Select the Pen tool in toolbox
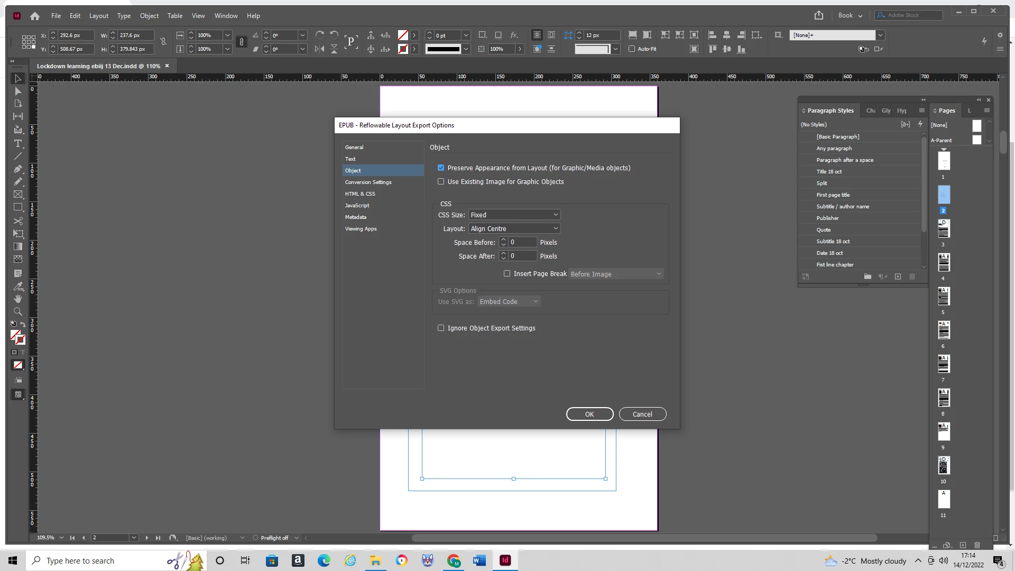 point(18,169)
